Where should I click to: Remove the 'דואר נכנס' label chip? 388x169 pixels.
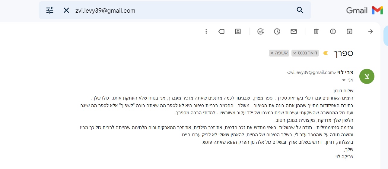294,53
